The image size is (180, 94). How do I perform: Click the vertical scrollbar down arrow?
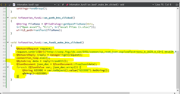tap(178, 90)
